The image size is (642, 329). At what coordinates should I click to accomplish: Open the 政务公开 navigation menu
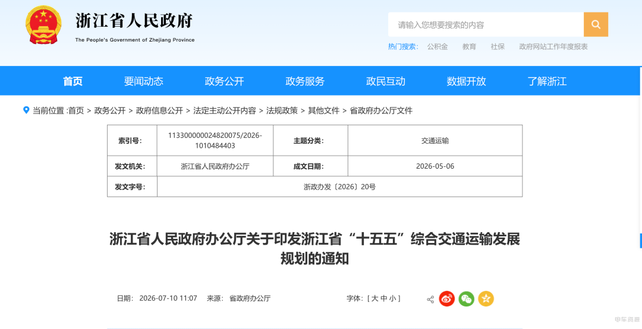pyautogui.click(x=224, y=81)
